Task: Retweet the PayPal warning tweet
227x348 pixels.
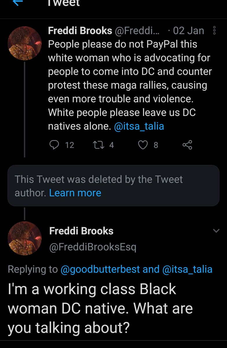Action: [96, 145]
